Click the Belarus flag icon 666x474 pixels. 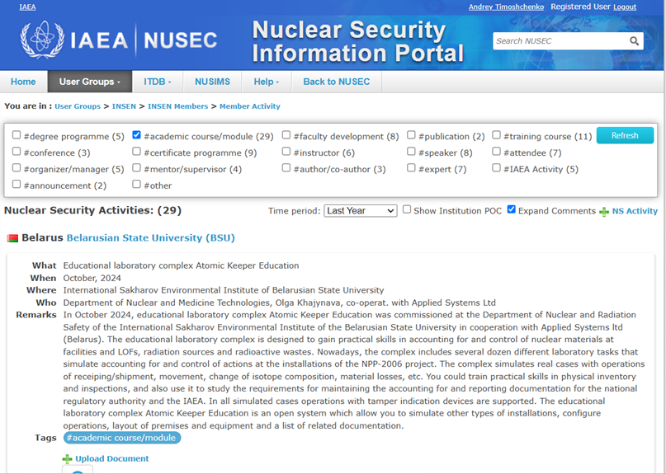pos(12,238)
